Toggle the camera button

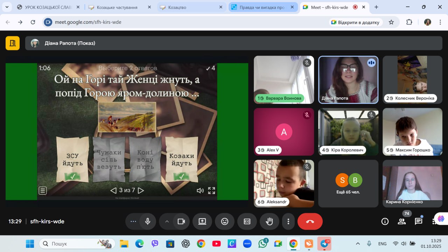pyautogui.click(x=181, y=222)
